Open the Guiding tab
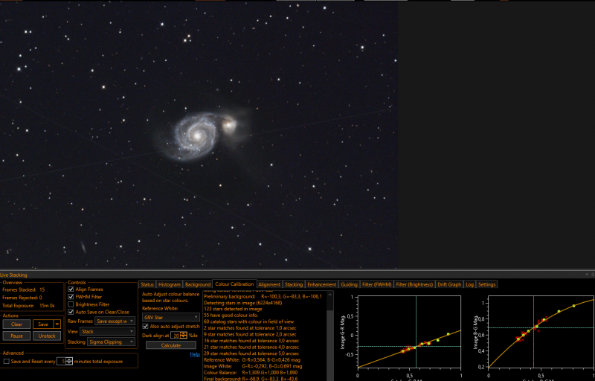The image size is (595, 381). click(349, 284)
